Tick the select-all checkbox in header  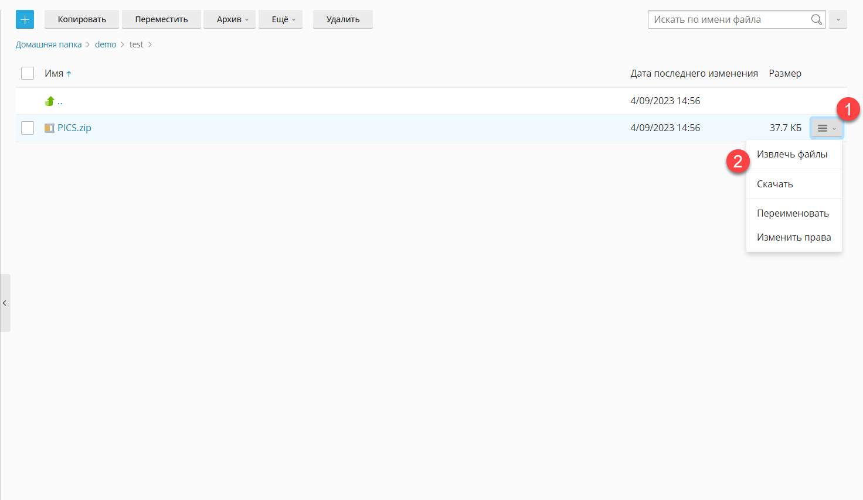coord(28,73)
